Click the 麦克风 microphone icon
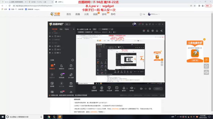213x119 pixels. click(x=124, y=88)
